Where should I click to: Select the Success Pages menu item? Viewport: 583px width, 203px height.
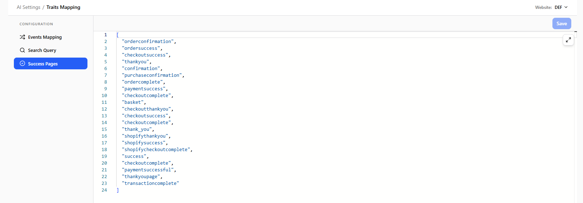[x=50, y=64]
